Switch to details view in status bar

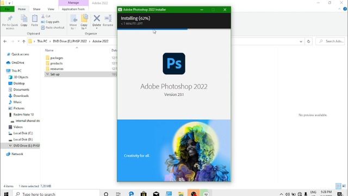click(x=338, y=186)
